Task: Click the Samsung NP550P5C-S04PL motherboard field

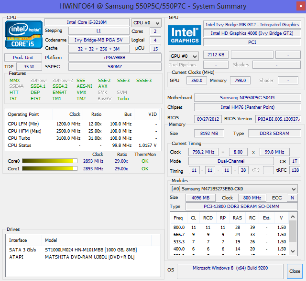Action: pyautogui.click(x=248, y=97)
